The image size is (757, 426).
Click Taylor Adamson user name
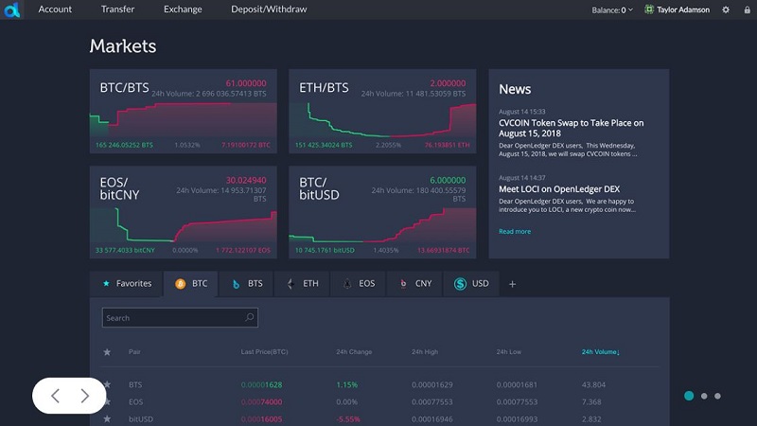coord(683,9)
